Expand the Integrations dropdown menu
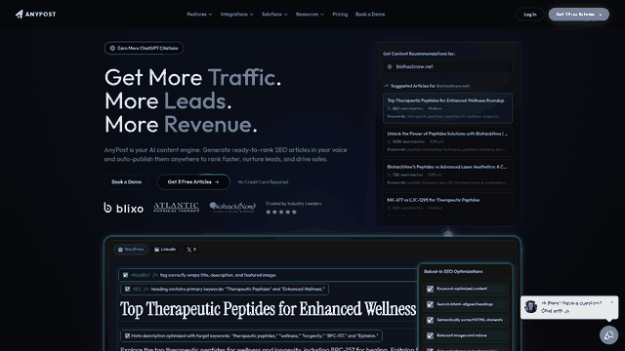 tap(236, 15)
